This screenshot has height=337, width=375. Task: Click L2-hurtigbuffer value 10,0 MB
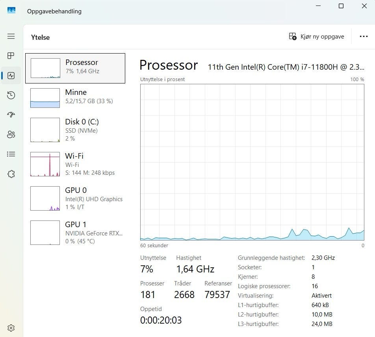[x=322, y=315]
